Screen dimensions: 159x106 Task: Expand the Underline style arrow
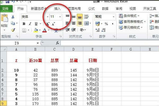[x=40, y=24]
